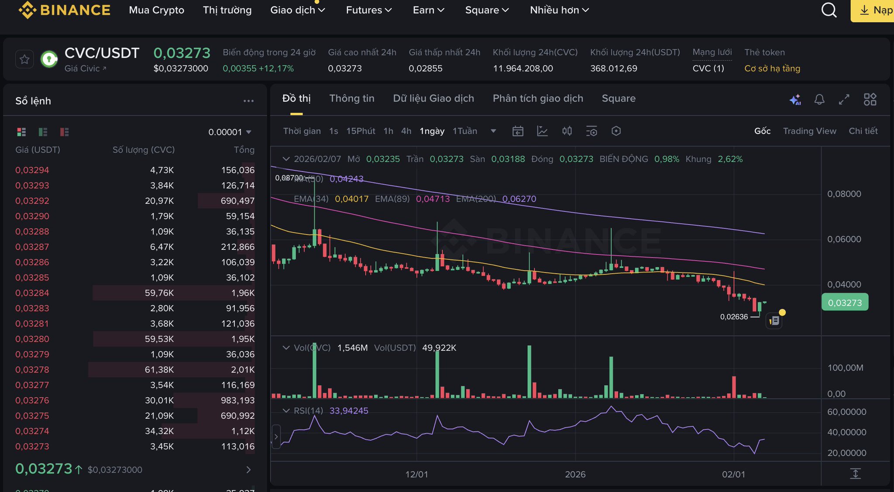Click the Nạp deposit button
The height and width of the screenshot is (492, 894).
[x=875, y=10]
